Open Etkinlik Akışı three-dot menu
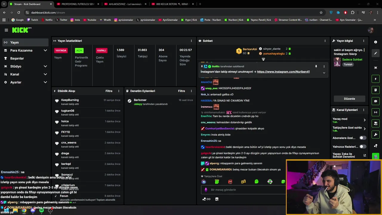 [119, 91]
